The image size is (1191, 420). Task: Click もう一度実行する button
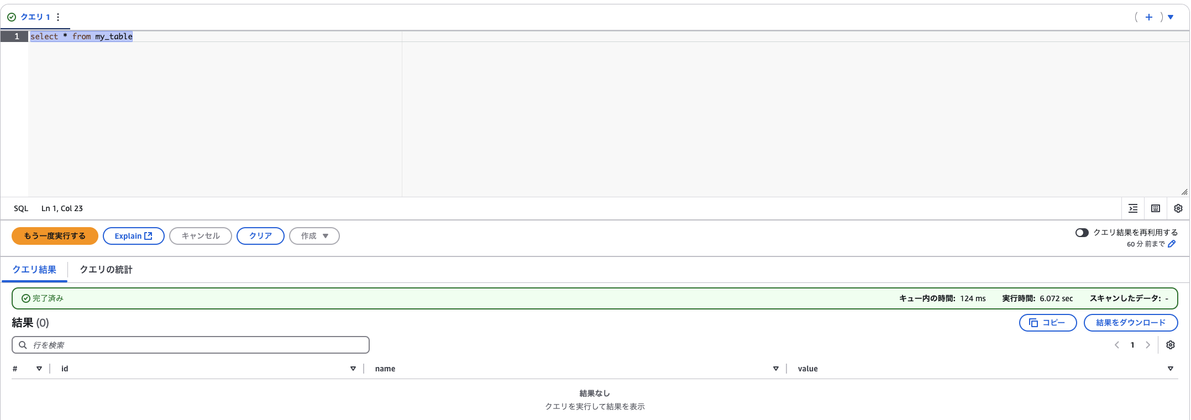point(55,236)
